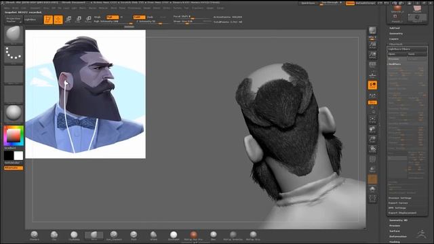Click the orange Alternate button
434x244 pixels.
click(14, 168)
